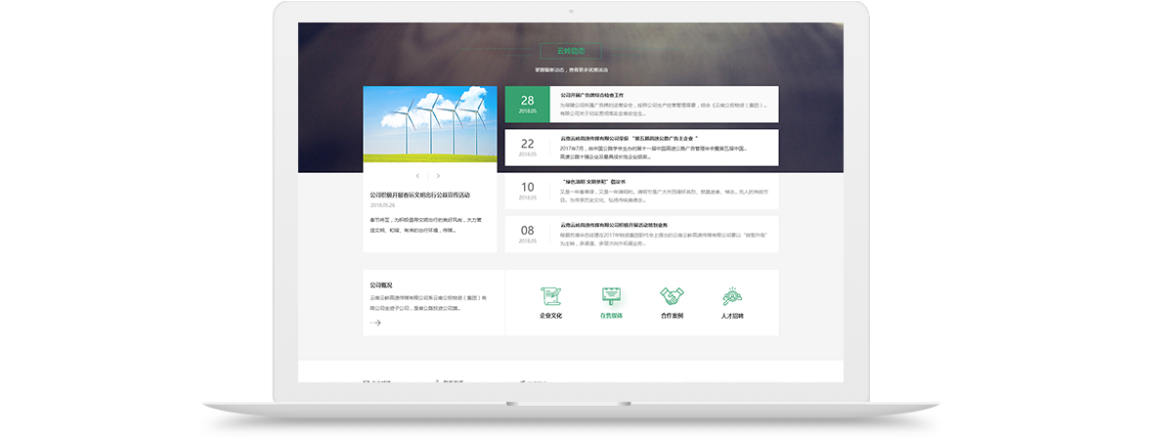Click the 在售媒体 billboard icon
Viewport: 1173px width, 439px height.
tap(612, 296)
